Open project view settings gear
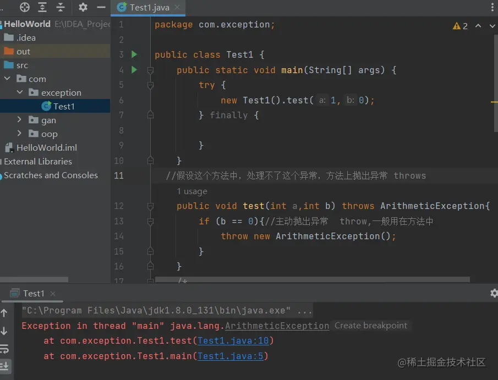 pyautogui.click(x=83, y=7)
